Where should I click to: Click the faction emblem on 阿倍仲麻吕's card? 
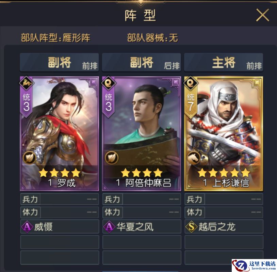[109, 83]
